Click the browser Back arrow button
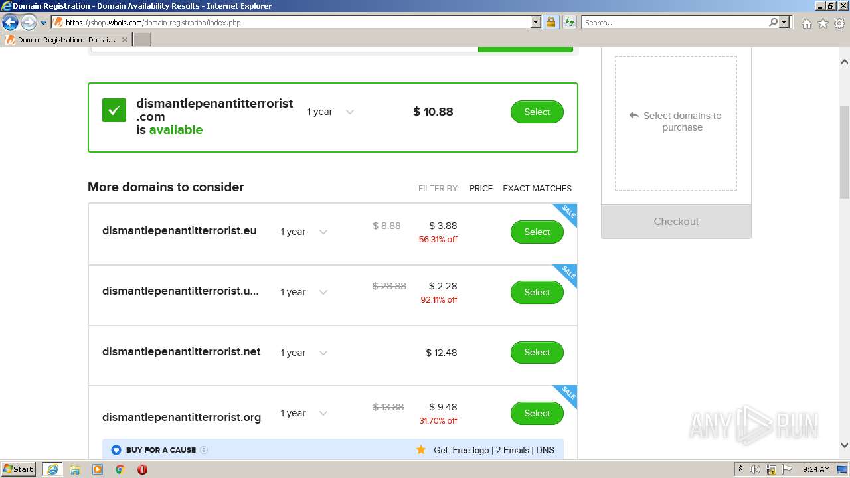Image resolution: width=850 pixels, height=478 pixels. tap(10, 22)
